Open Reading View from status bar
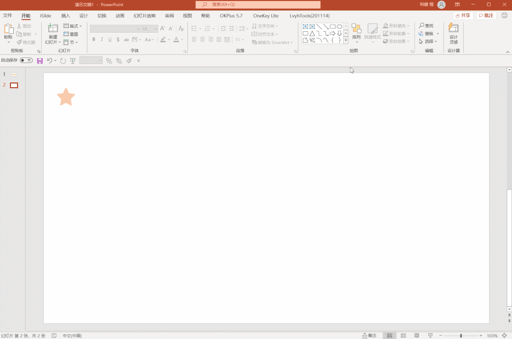 click(x=417, y=335)
